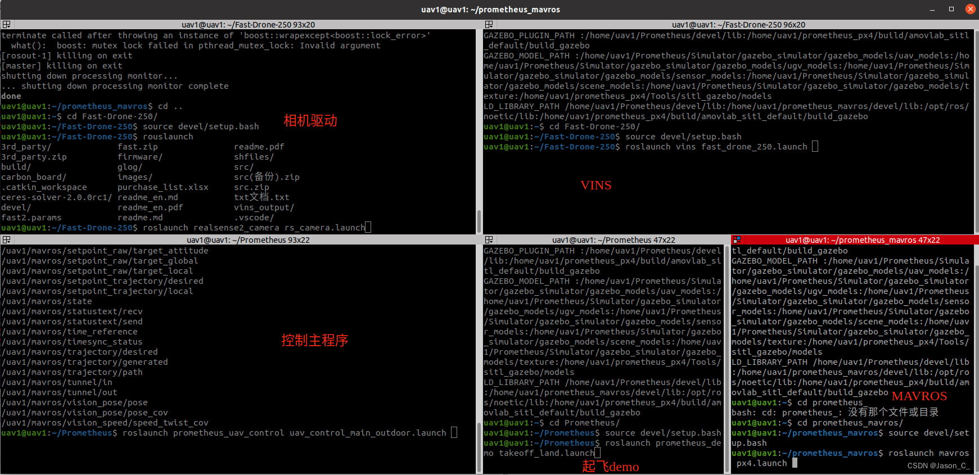Click the topic /uav1/mavros/time_reference
Viewport: 979px width, 475px height.
[70, 332]
